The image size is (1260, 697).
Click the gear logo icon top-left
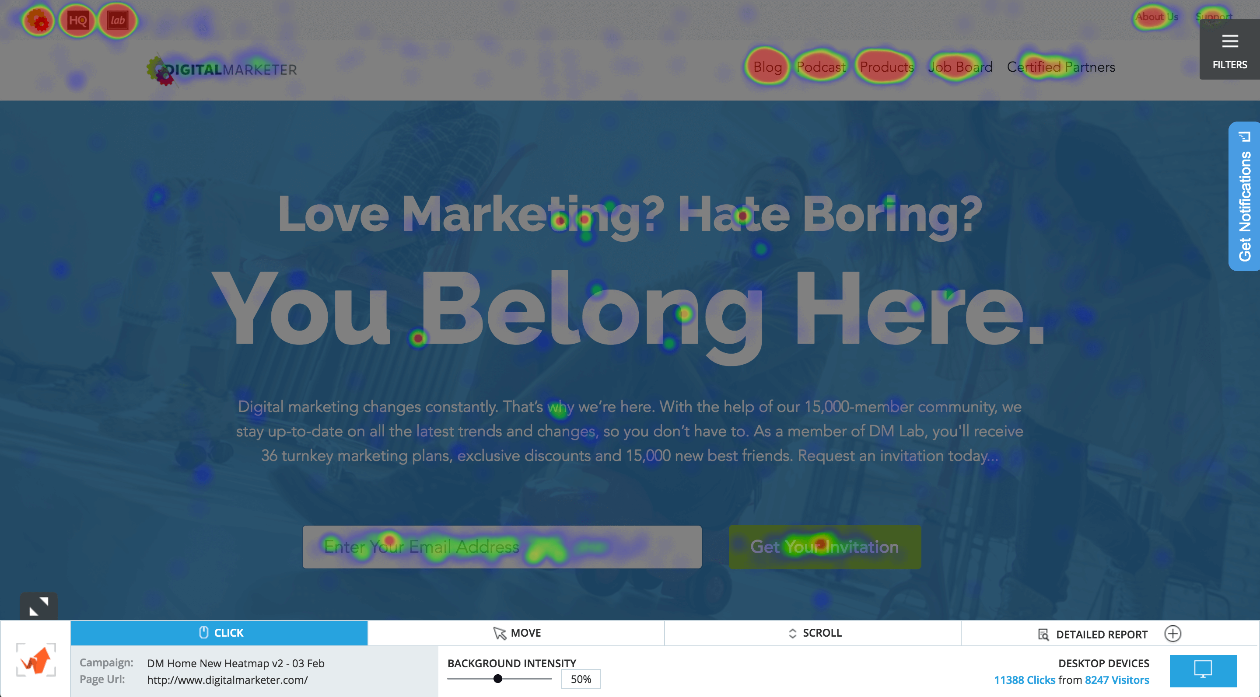pyautogui.click(x=38, y=21)
